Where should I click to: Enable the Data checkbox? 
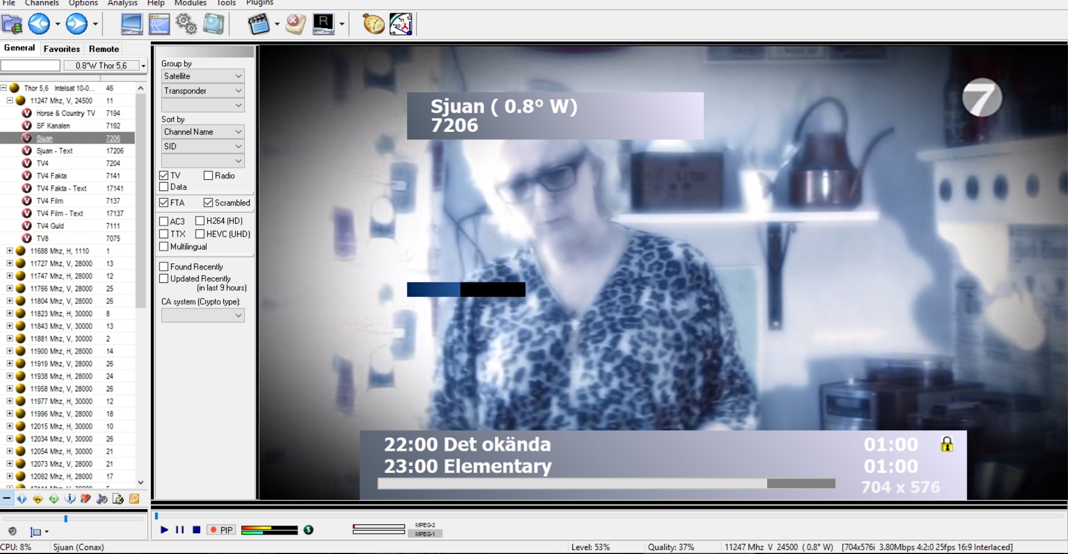164,187
